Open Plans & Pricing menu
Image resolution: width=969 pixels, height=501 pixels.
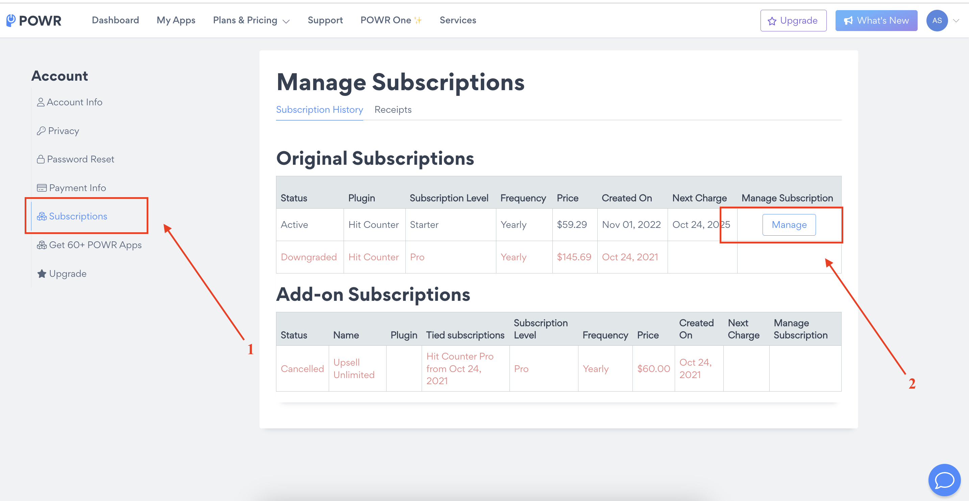[251, 20]
